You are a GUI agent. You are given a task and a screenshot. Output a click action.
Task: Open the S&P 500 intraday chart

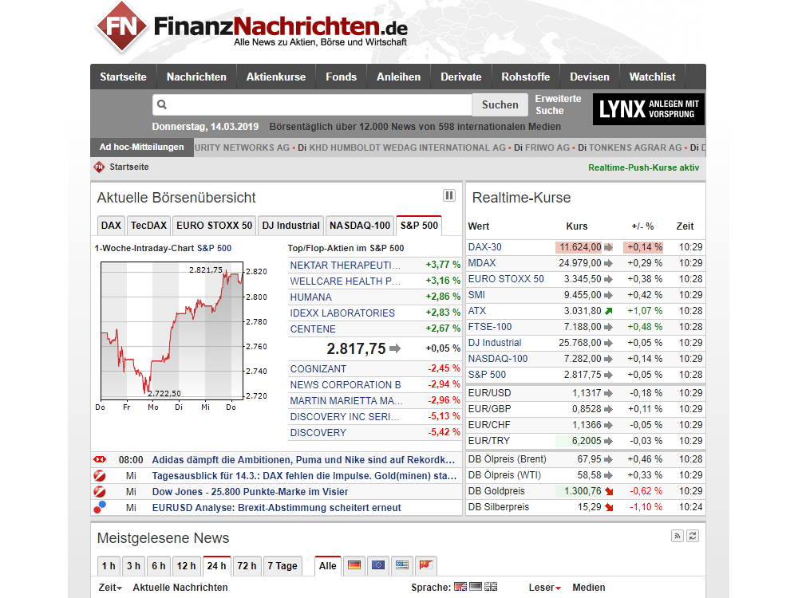(x=181, y=336)
